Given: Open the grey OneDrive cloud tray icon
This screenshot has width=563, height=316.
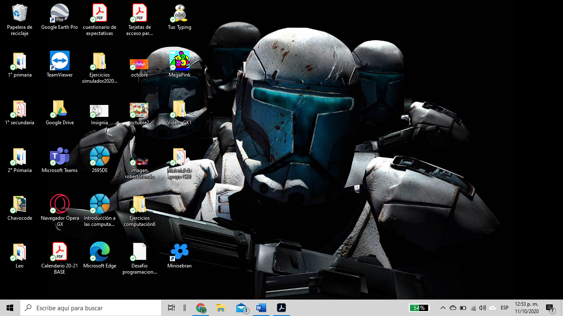Looking at the screenshot, I should [453, 308].
